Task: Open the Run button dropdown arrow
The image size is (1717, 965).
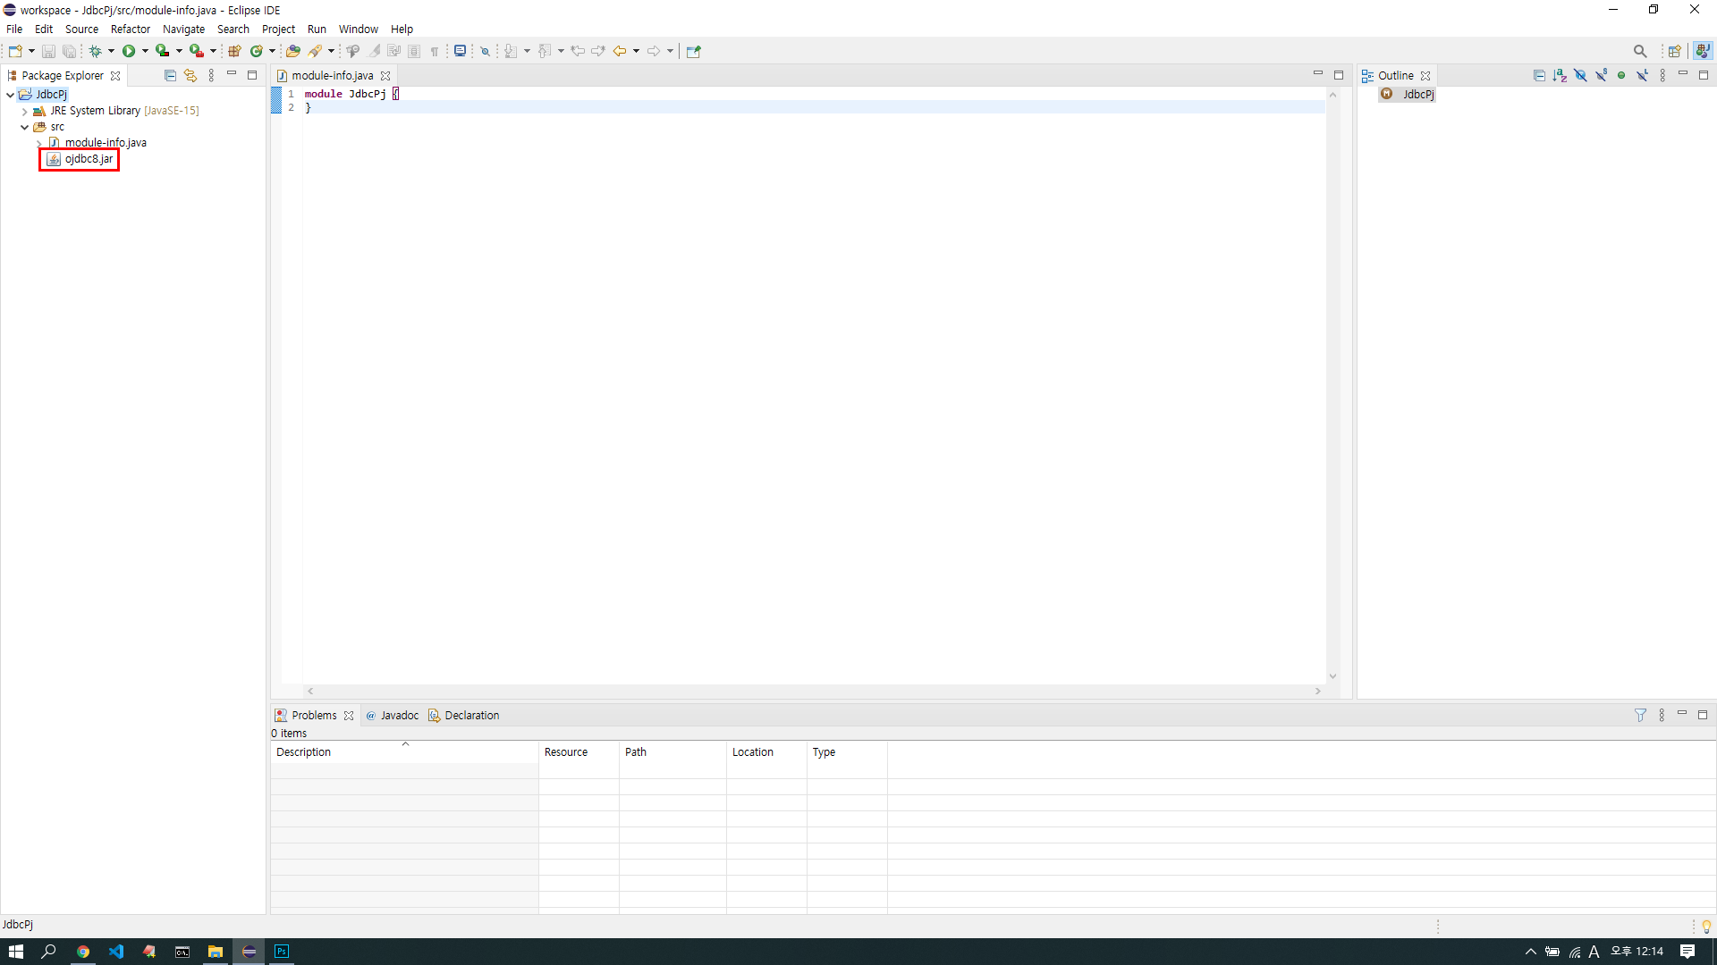Action: (x=145, y=51)
